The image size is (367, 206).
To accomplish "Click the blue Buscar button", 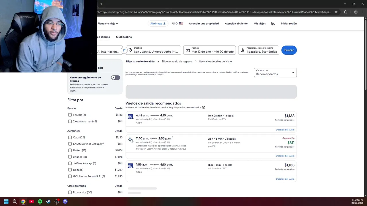I will coord(289,50).
